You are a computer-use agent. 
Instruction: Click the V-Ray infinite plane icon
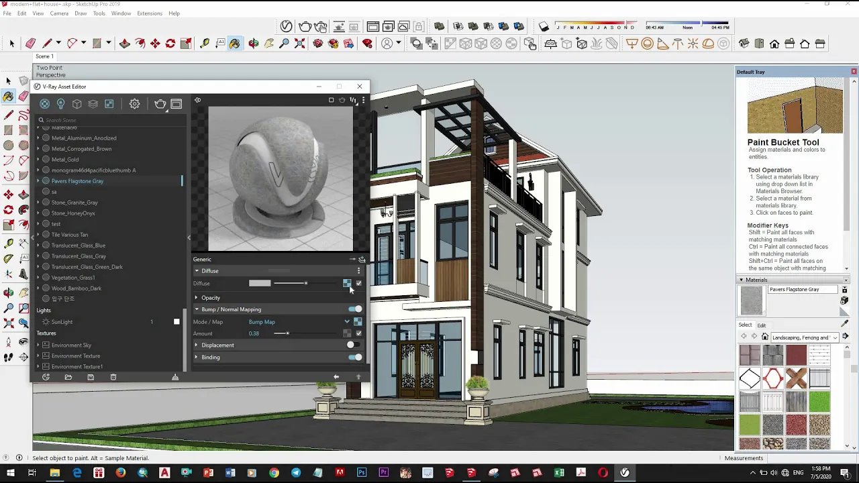click(x=550, y=44)
